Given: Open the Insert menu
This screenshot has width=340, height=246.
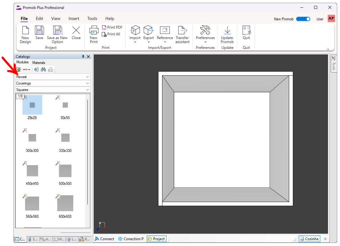Looking at the screenshot, I should pyautogui.click(x=74, y=19).
